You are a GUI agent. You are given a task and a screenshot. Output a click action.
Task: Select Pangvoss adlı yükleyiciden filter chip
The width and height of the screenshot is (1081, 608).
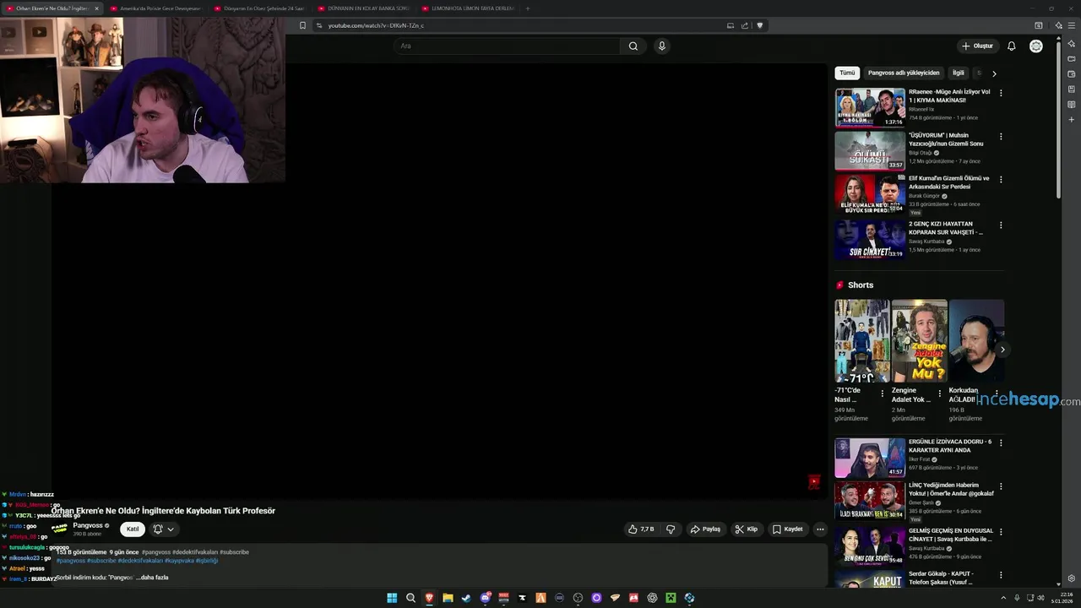pos(904,73)
